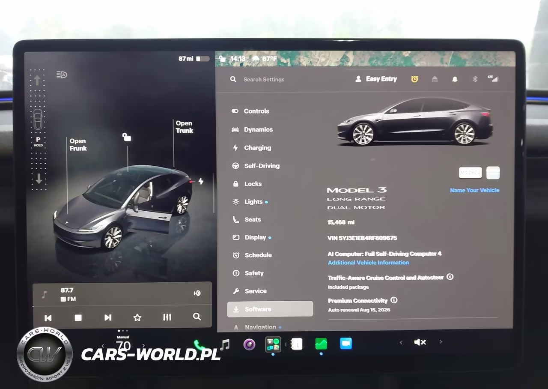Screen dimensions: 548x389
Task: Open Lights settings
Action: pyautogui.click(x=250, y=202)
